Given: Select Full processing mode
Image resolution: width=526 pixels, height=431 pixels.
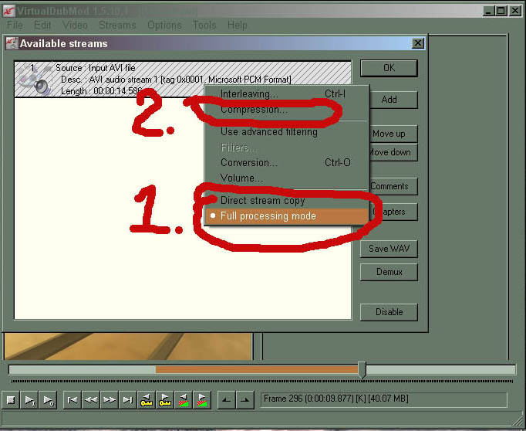Looking at the screenshot, I should click(287, 216).
